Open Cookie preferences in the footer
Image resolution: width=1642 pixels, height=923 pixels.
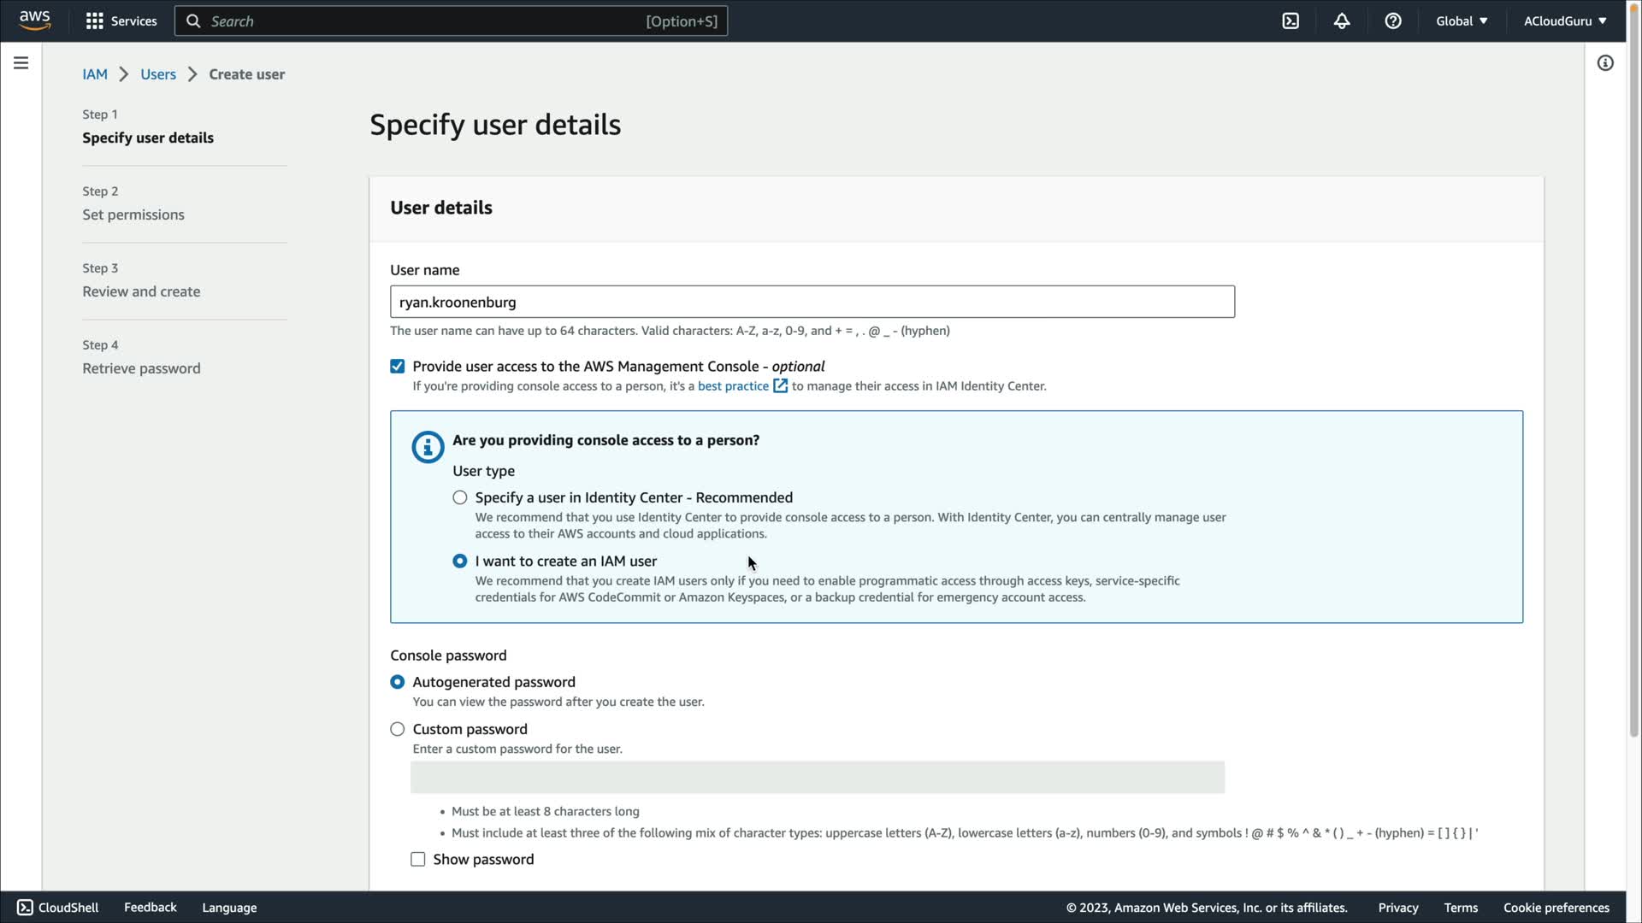(x=1556, y=908)
